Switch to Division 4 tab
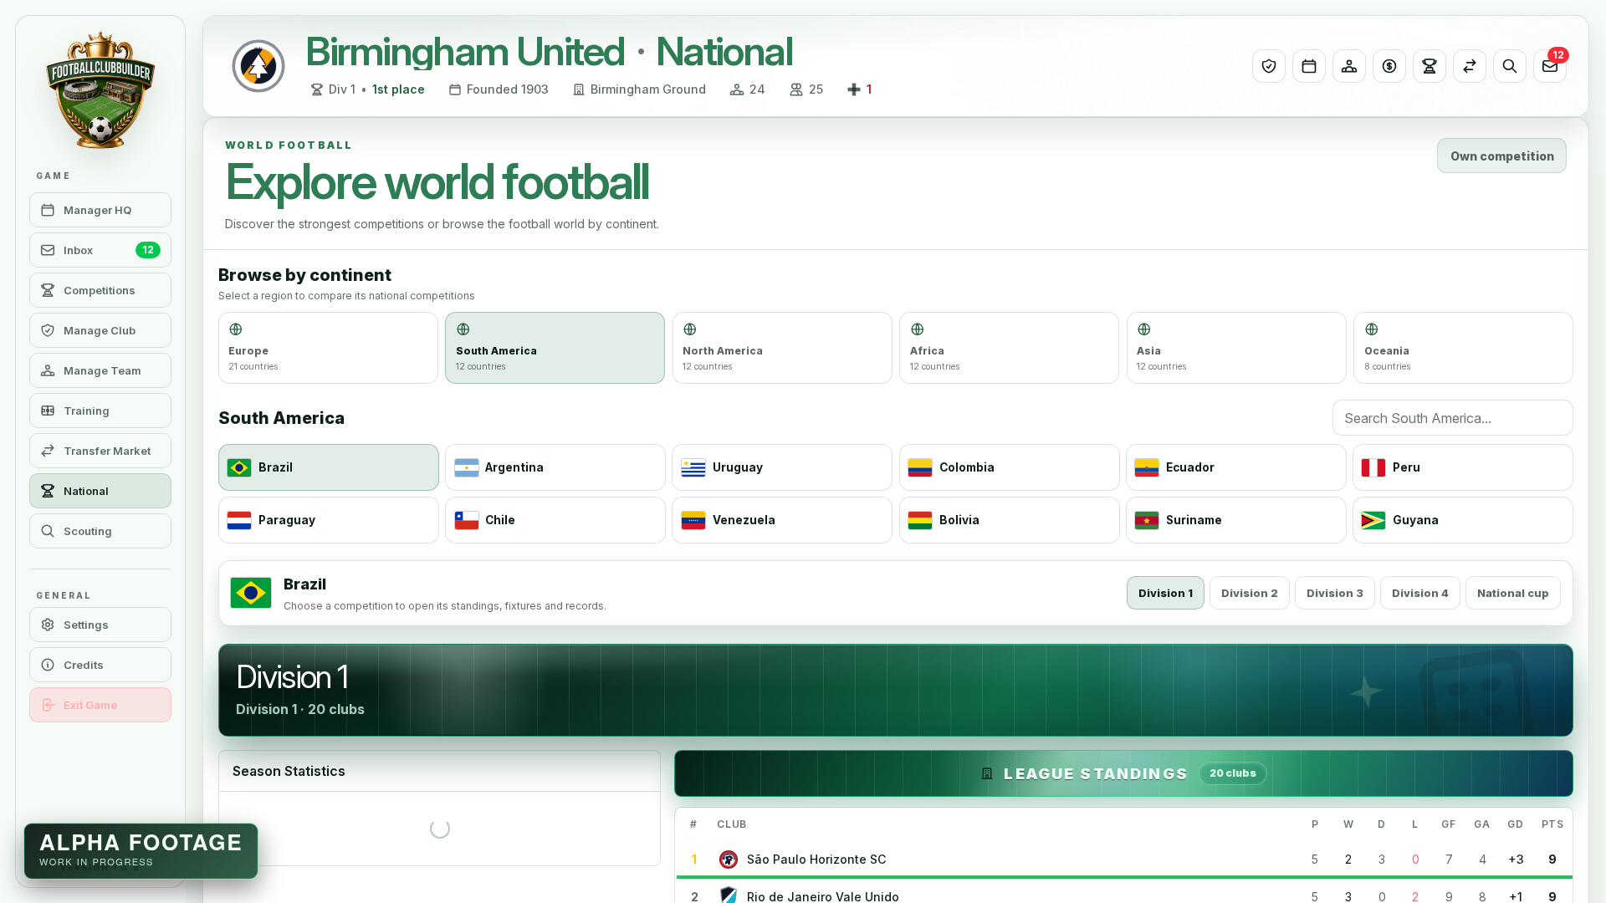 tap(1420, 593)
